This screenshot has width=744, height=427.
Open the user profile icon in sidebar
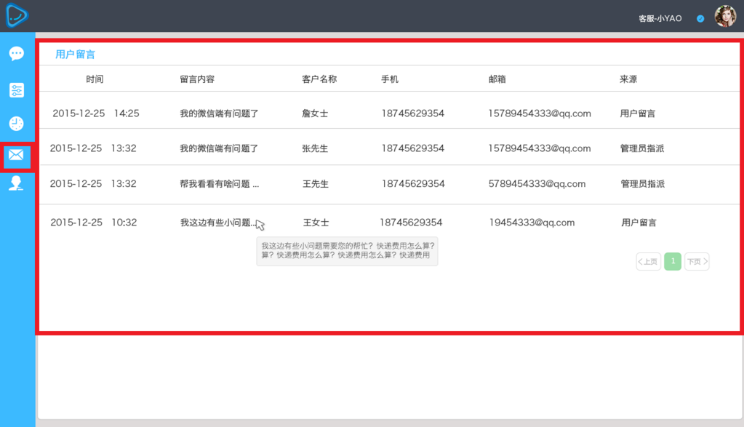click(16, 184)
